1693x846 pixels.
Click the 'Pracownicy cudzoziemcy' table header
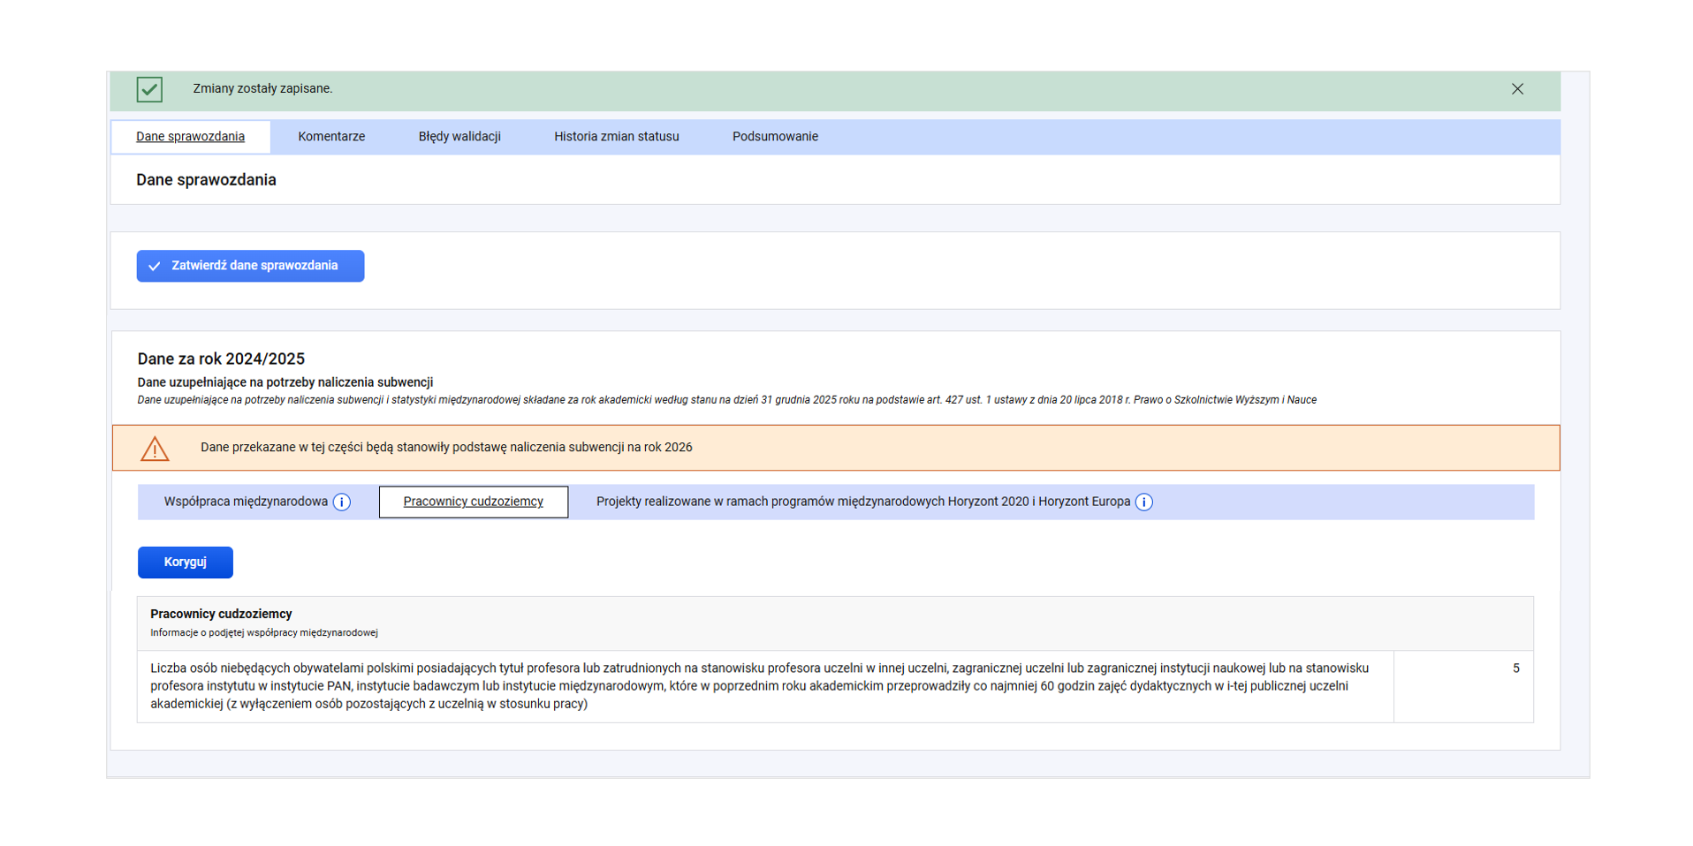[221, 614]
